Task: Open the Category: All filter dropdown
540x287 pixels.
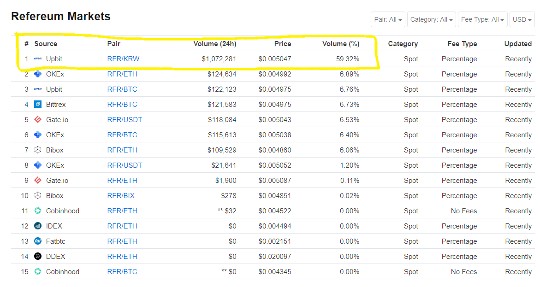Action: click(432, 20)
